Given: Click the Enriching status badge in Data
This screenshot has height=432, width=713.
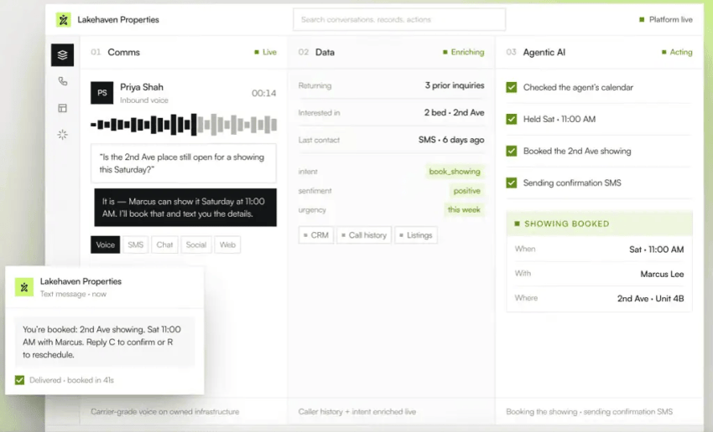Looking at the screenshot, I should pyautogui.click(x=463, y=52).
